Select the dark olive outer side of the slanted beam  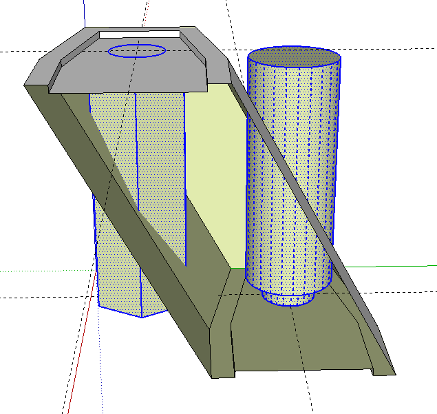(x=117, y=212)
